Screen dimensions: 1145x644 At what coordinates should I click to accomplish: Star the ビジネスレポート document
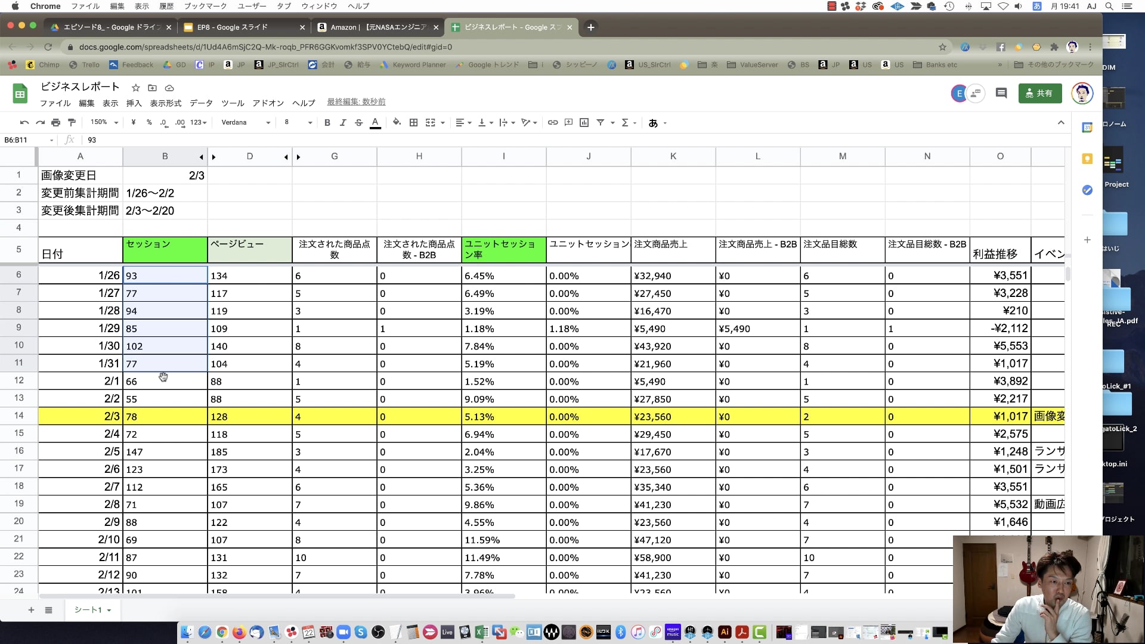click(x=135, y=88)
